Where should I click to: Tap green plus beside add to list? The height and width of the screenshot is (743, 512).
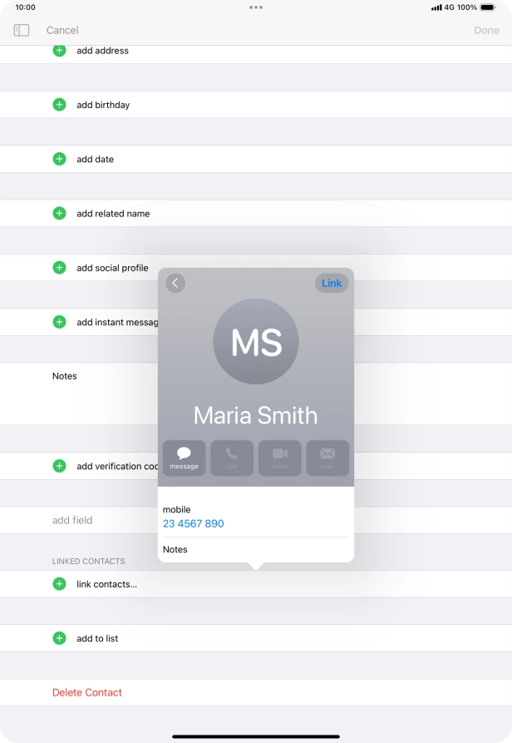tap(59, 638)
